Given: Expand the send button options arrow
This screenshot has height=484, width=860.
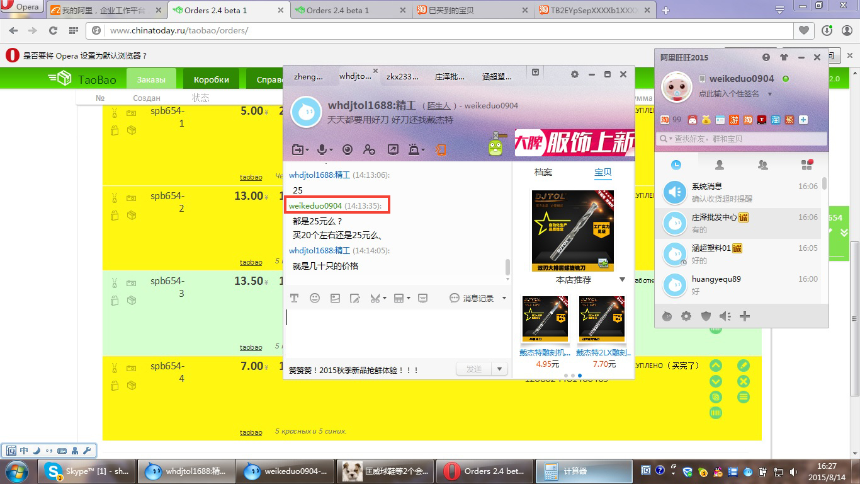Looking at the screenshot, I should pos(499,369).
